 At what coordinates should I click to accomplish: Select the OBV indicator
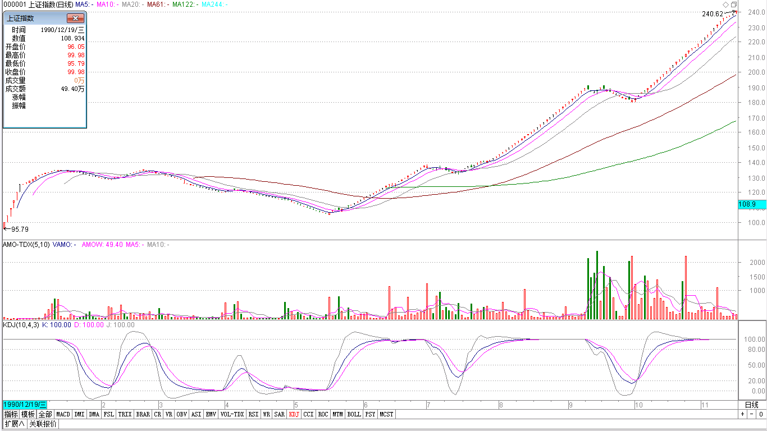pyautogui.click(x=182, y=414)
